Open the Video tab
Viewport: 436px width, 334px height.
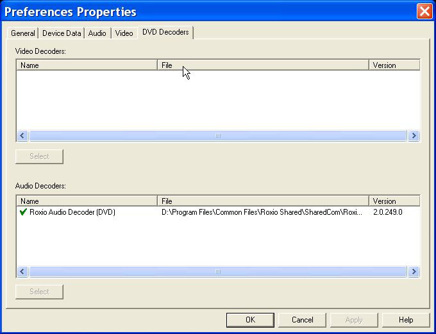click(x=124, y=33)
